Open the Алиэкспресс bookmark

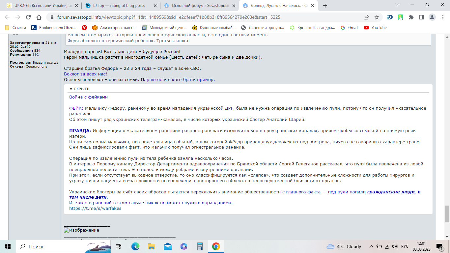click(114, 28)
